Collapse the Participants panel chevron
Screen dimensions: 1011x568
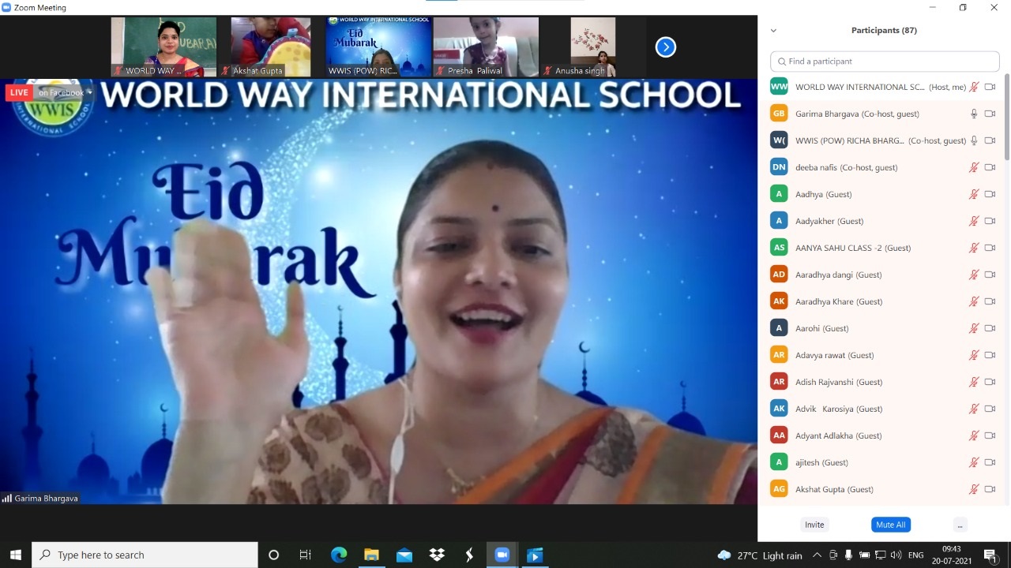pyautogui.click(x=773, y=31)
